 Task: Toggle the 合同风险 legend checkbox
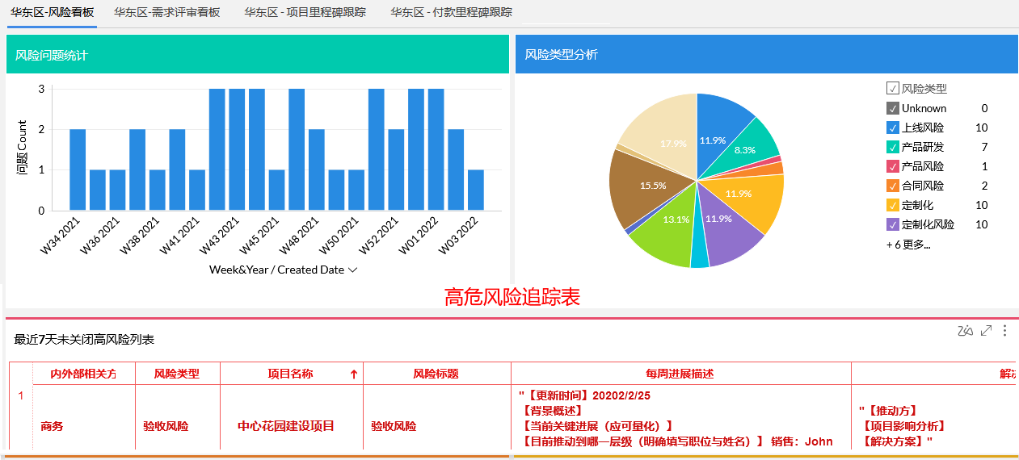point(893,186)
